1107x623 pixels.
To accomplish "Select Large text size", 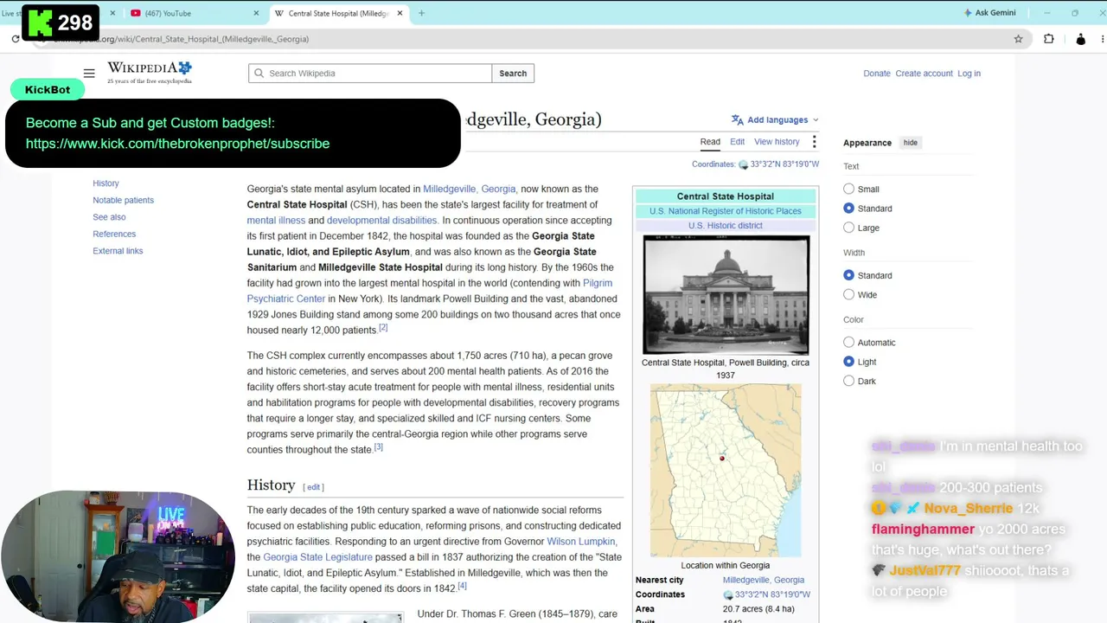I will (x=848, y=228).
